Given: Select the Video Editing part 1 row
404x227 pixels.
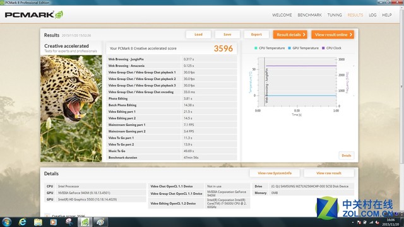Looking at the screenshot, I should coord(172,112).
